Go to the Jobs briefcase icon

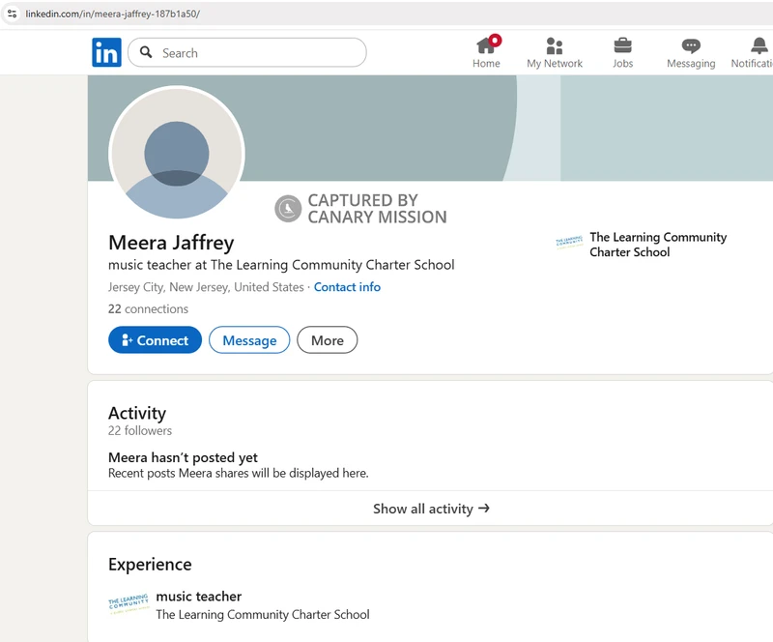[622, 45]
